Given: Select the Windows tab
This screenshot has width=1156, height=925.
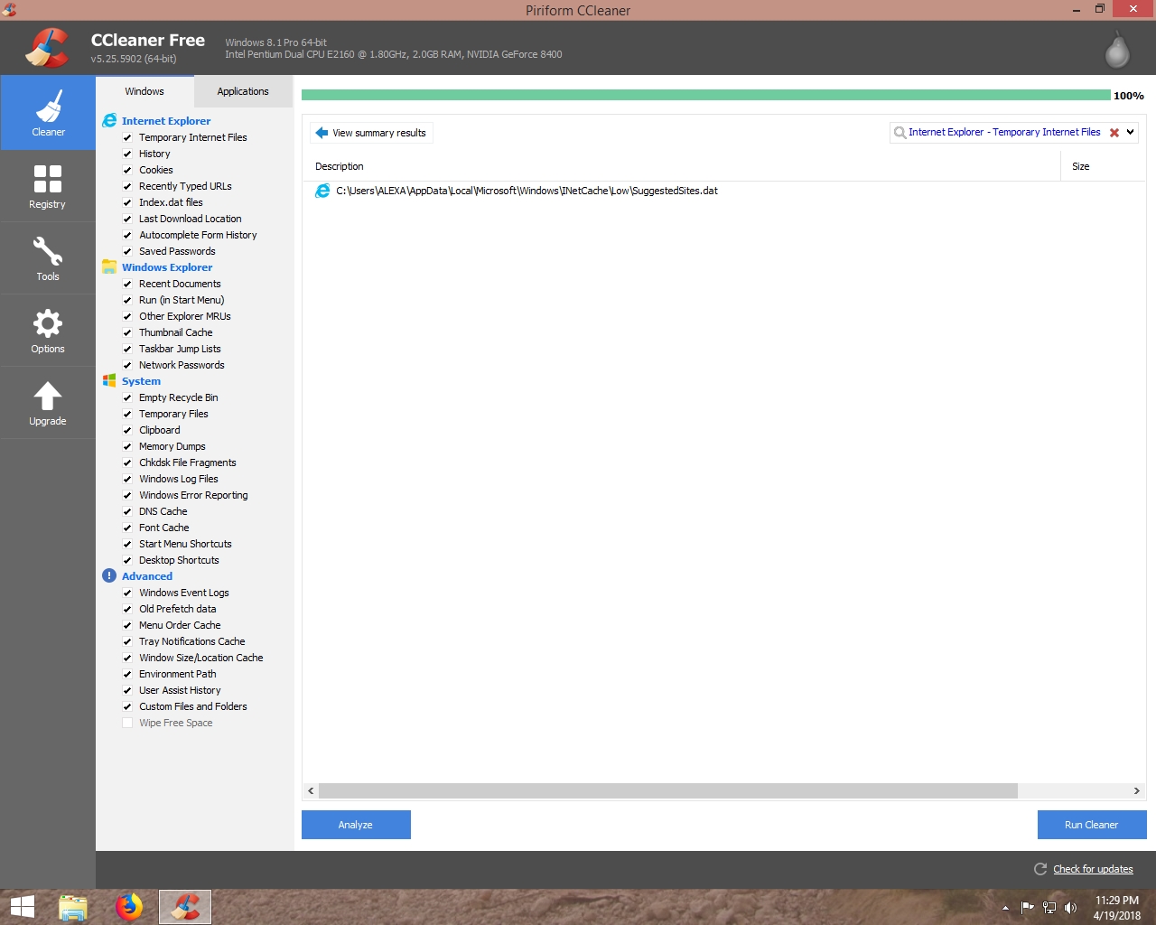Looking at the screenshot, I should coord(144,91).
